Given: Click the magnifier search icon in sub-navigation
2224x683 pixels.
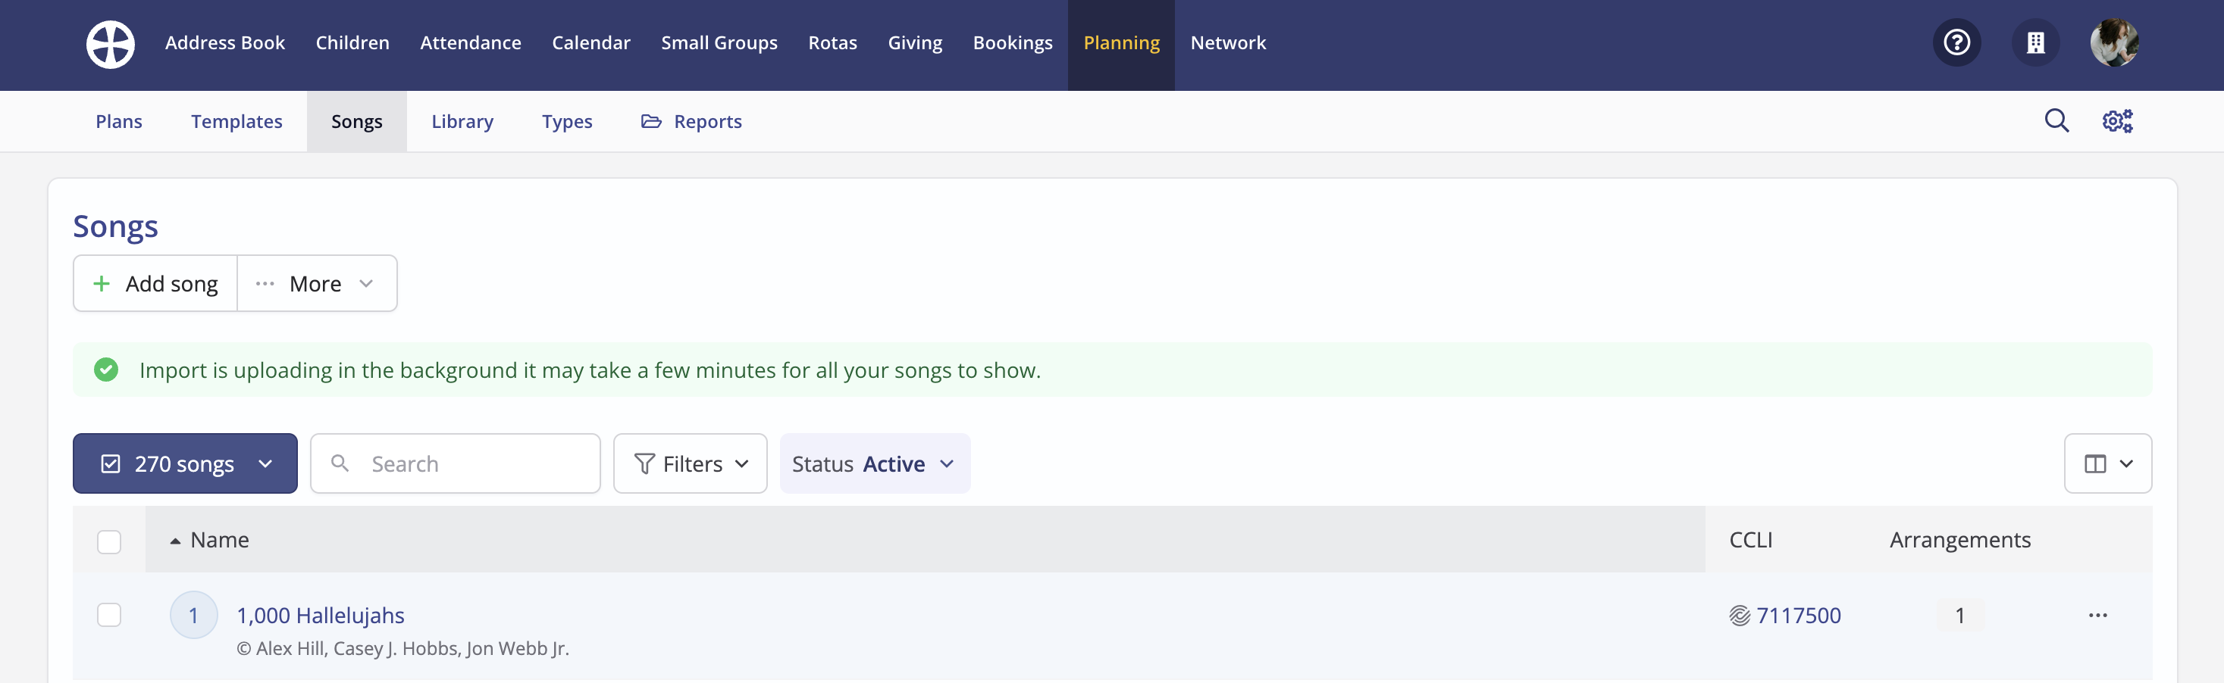Looking at the screenshot, I should pos(2056,120).
